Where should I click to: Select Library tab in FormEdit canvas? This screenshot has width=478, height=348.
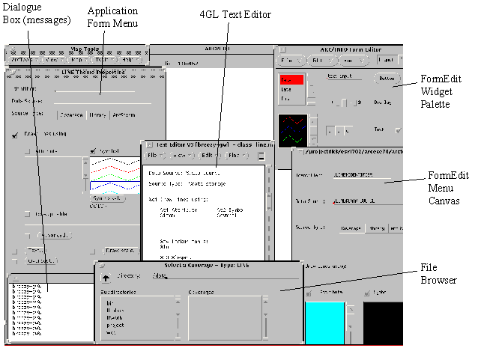tap(377, 228)
